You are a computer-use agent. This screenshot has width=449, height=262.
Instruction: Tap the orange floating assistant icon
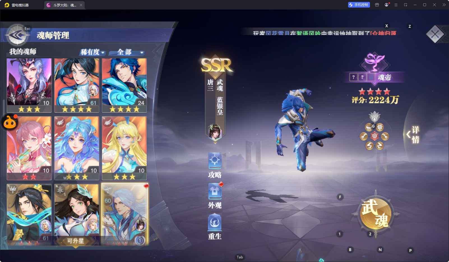(x=10, y=122)
